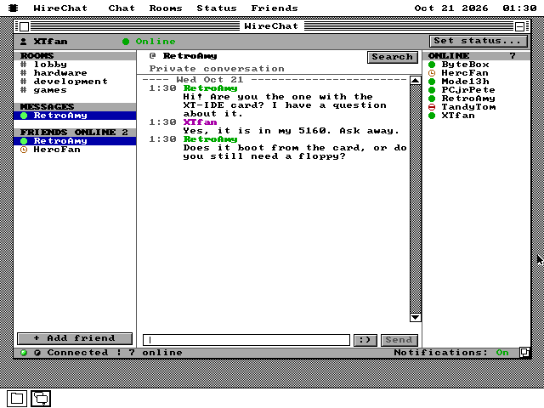Click the green dot beside RetroAmy under MESSAGES
Viewport: 544px width, 408px height.
[24, 116]
